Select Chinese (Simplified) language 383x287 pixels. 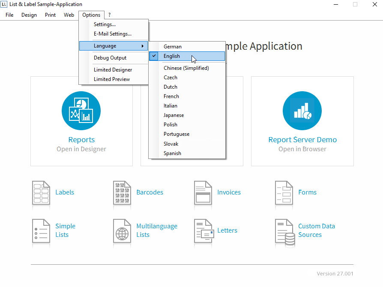pos(187,68)
